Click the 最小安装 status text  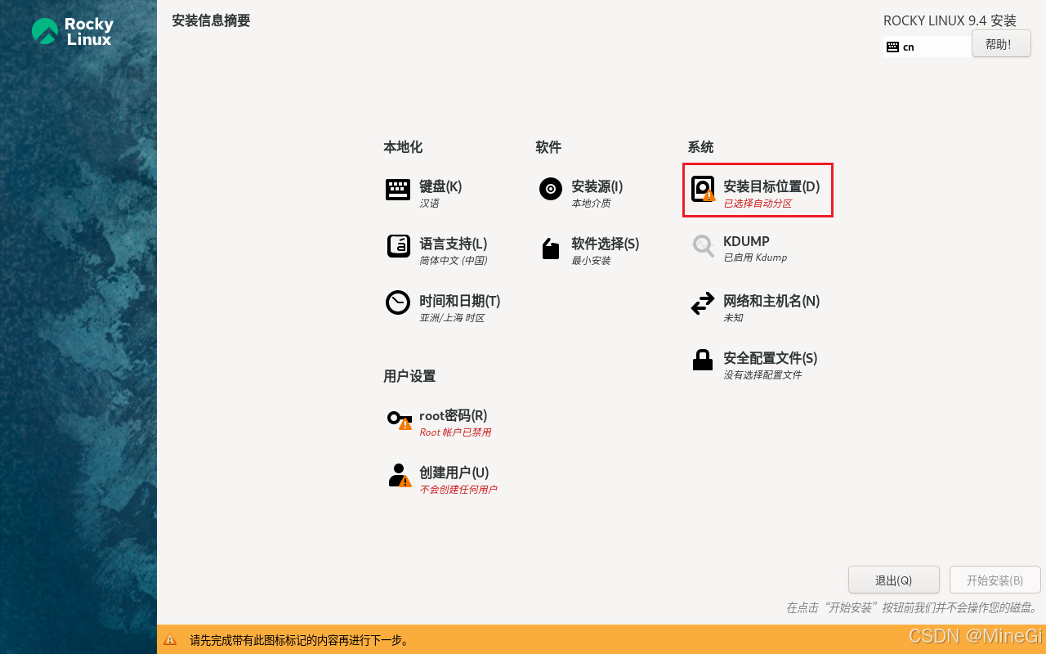click(591, 261)
